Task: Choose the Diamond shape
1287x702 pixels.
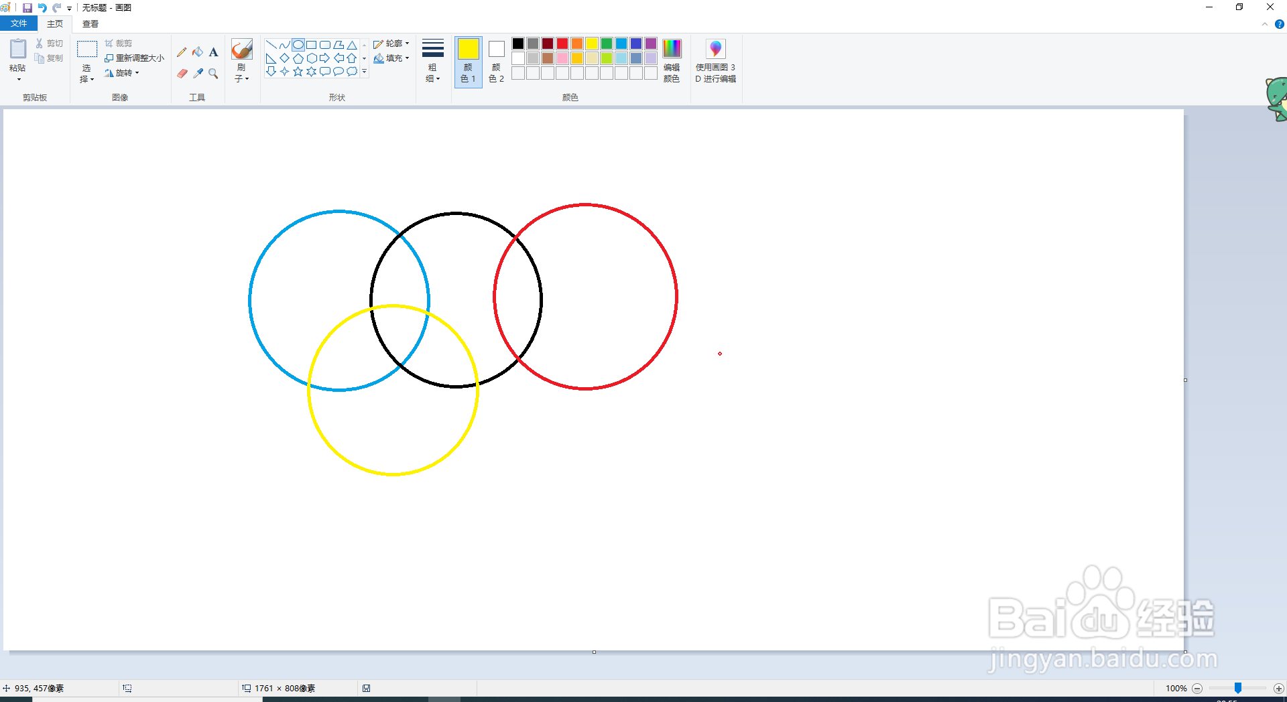Action: 285,58
